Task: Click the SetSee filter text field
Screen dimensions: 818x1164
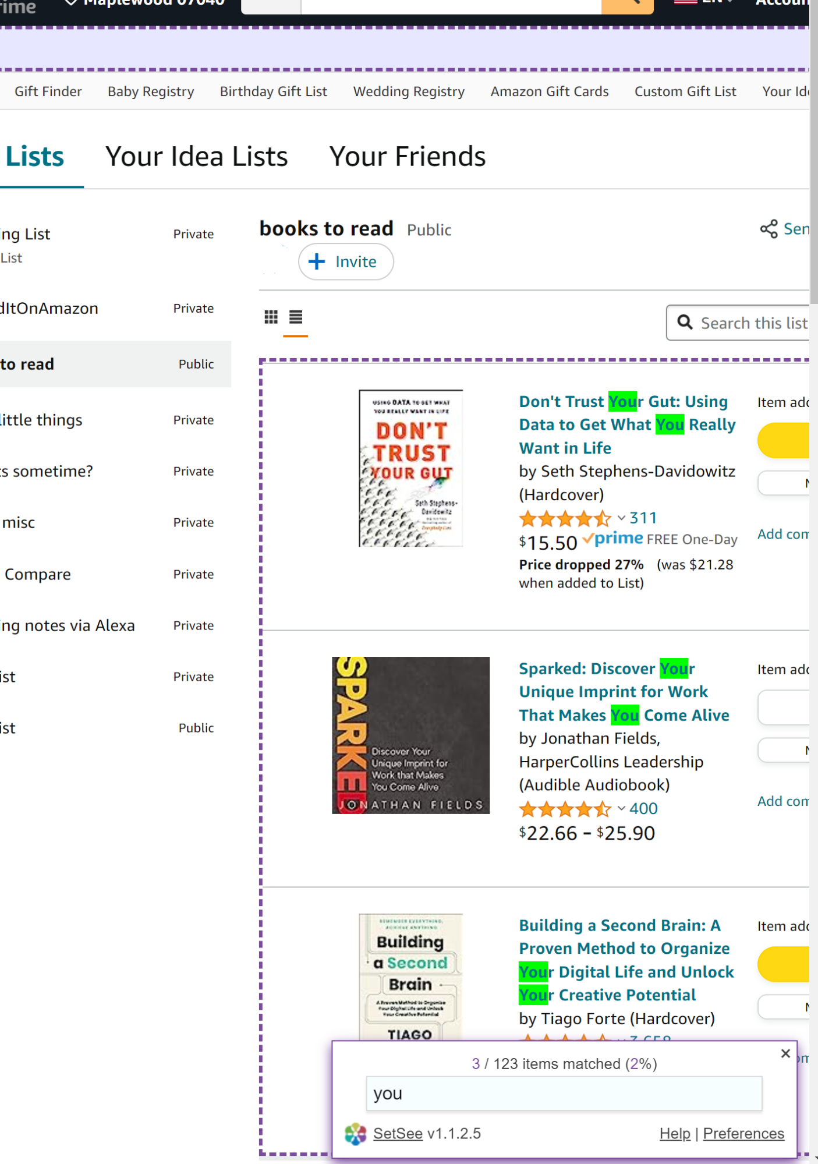Action: click(564, 1094)
